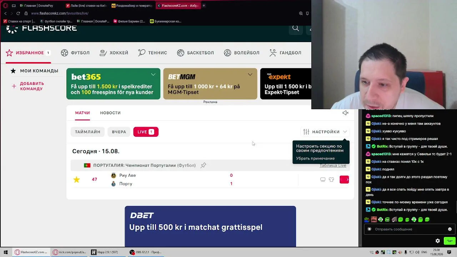Switch to the OBS 32.2.1 taskbar app
The width and height of the screenshot is (457, 257).
(x=146, y=252)
